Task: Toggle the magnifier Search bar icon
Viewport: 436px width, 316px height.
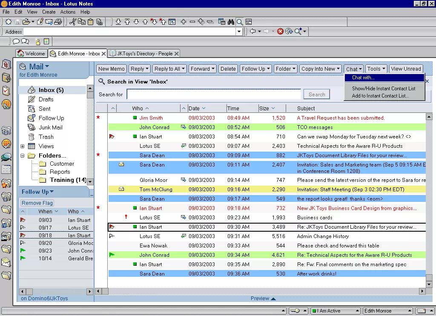Action: click(240, 22)
